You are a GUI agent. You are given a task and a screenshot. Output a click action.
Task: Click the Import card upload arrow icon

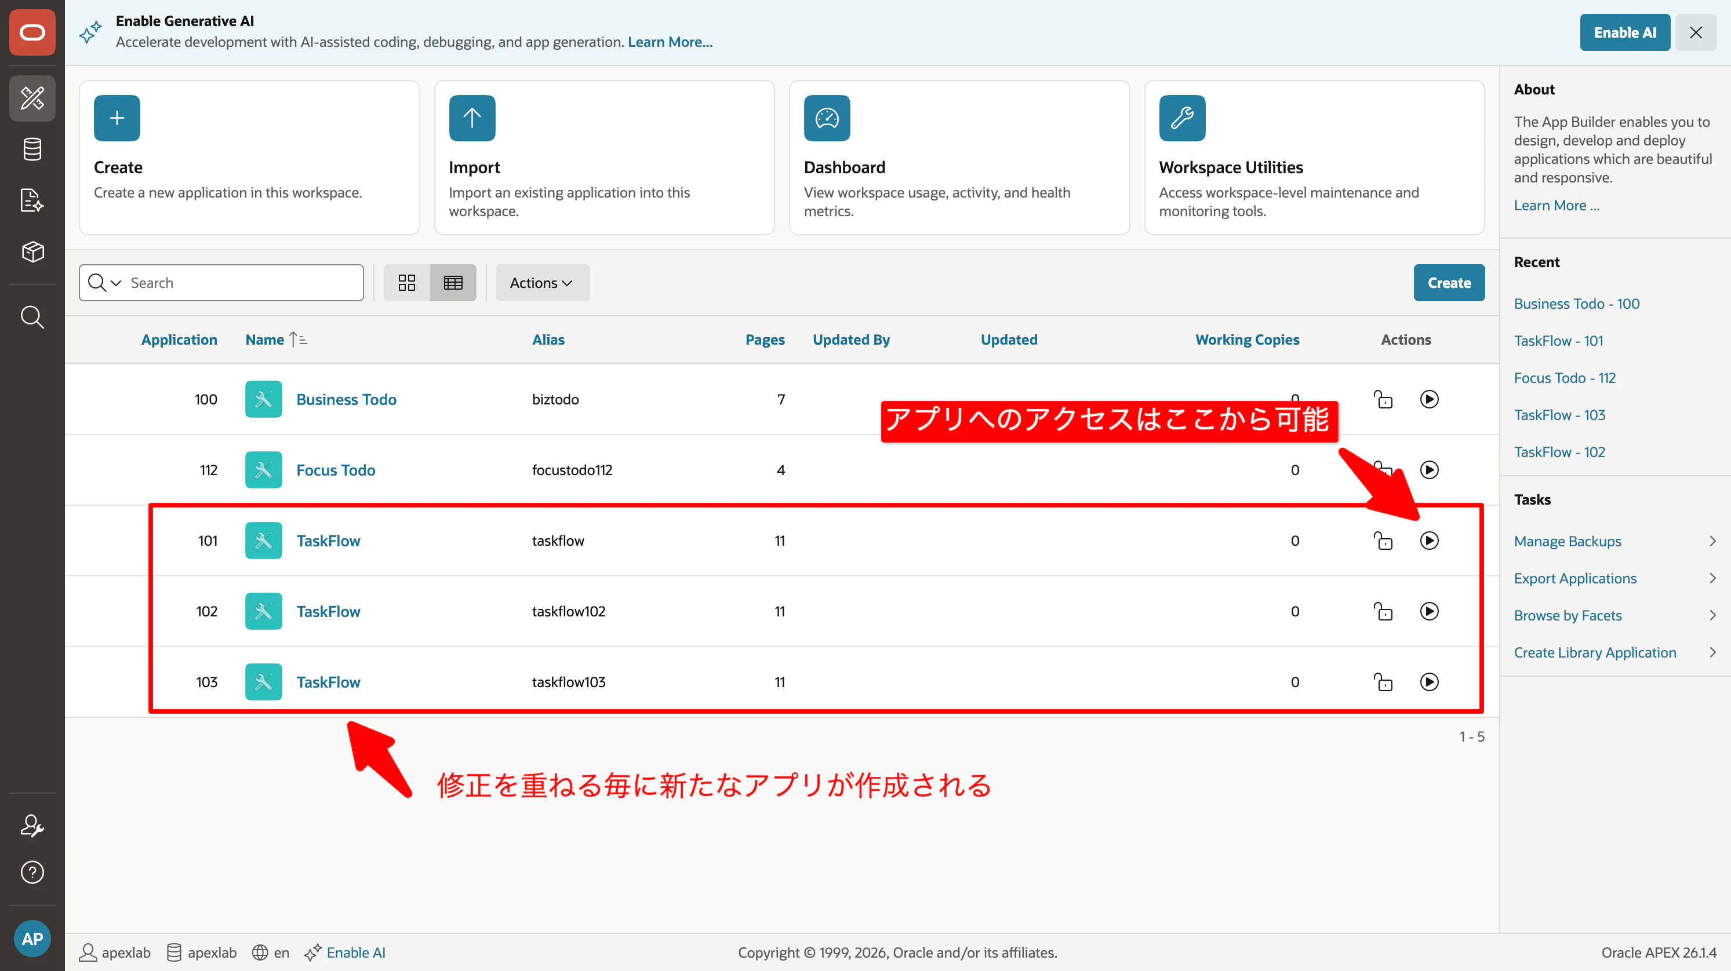pyautogui.click(x=472, y=118)
